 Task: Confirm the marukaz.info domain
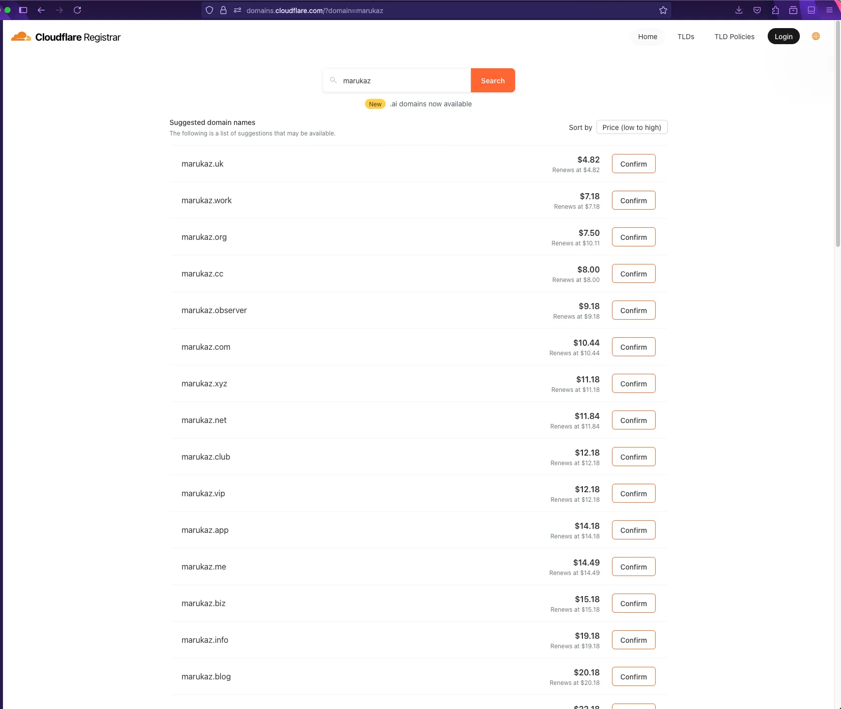point(634,640)
